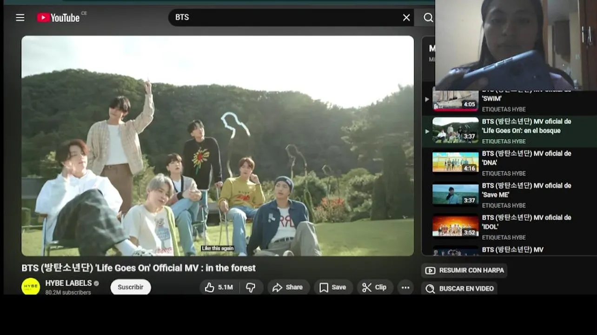
Task: Share the video
Action: click(288, 288)
